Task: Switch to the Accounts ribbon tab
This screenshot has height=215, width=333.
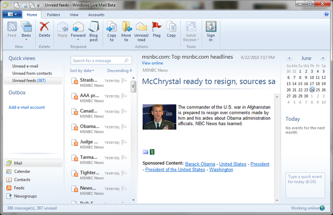Action: click(x=96, y=15)
